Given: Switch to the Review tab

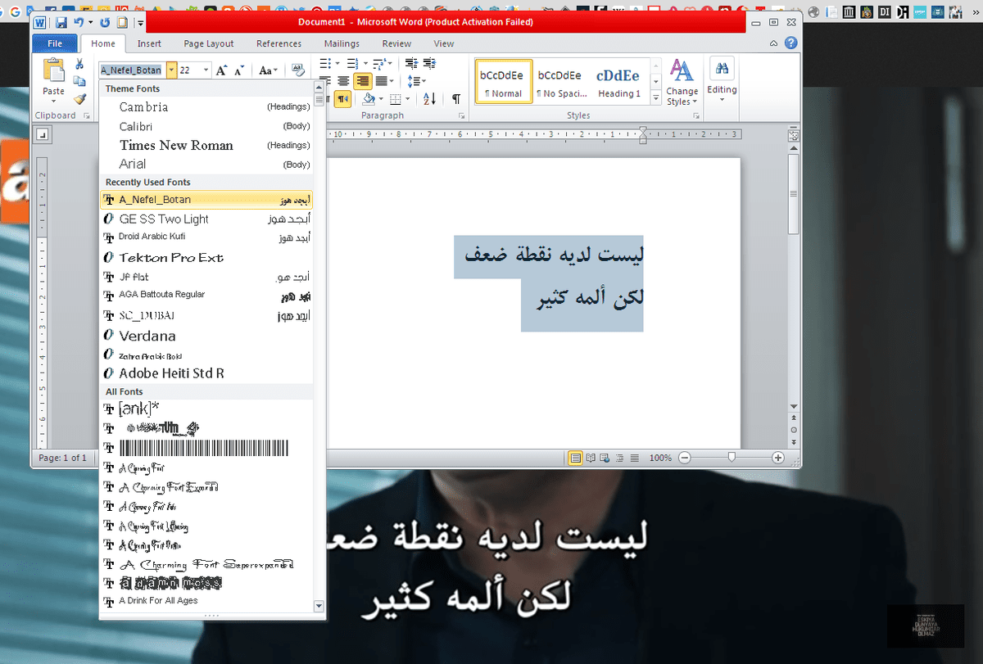Looking at the screenshot, I should 396,43.
